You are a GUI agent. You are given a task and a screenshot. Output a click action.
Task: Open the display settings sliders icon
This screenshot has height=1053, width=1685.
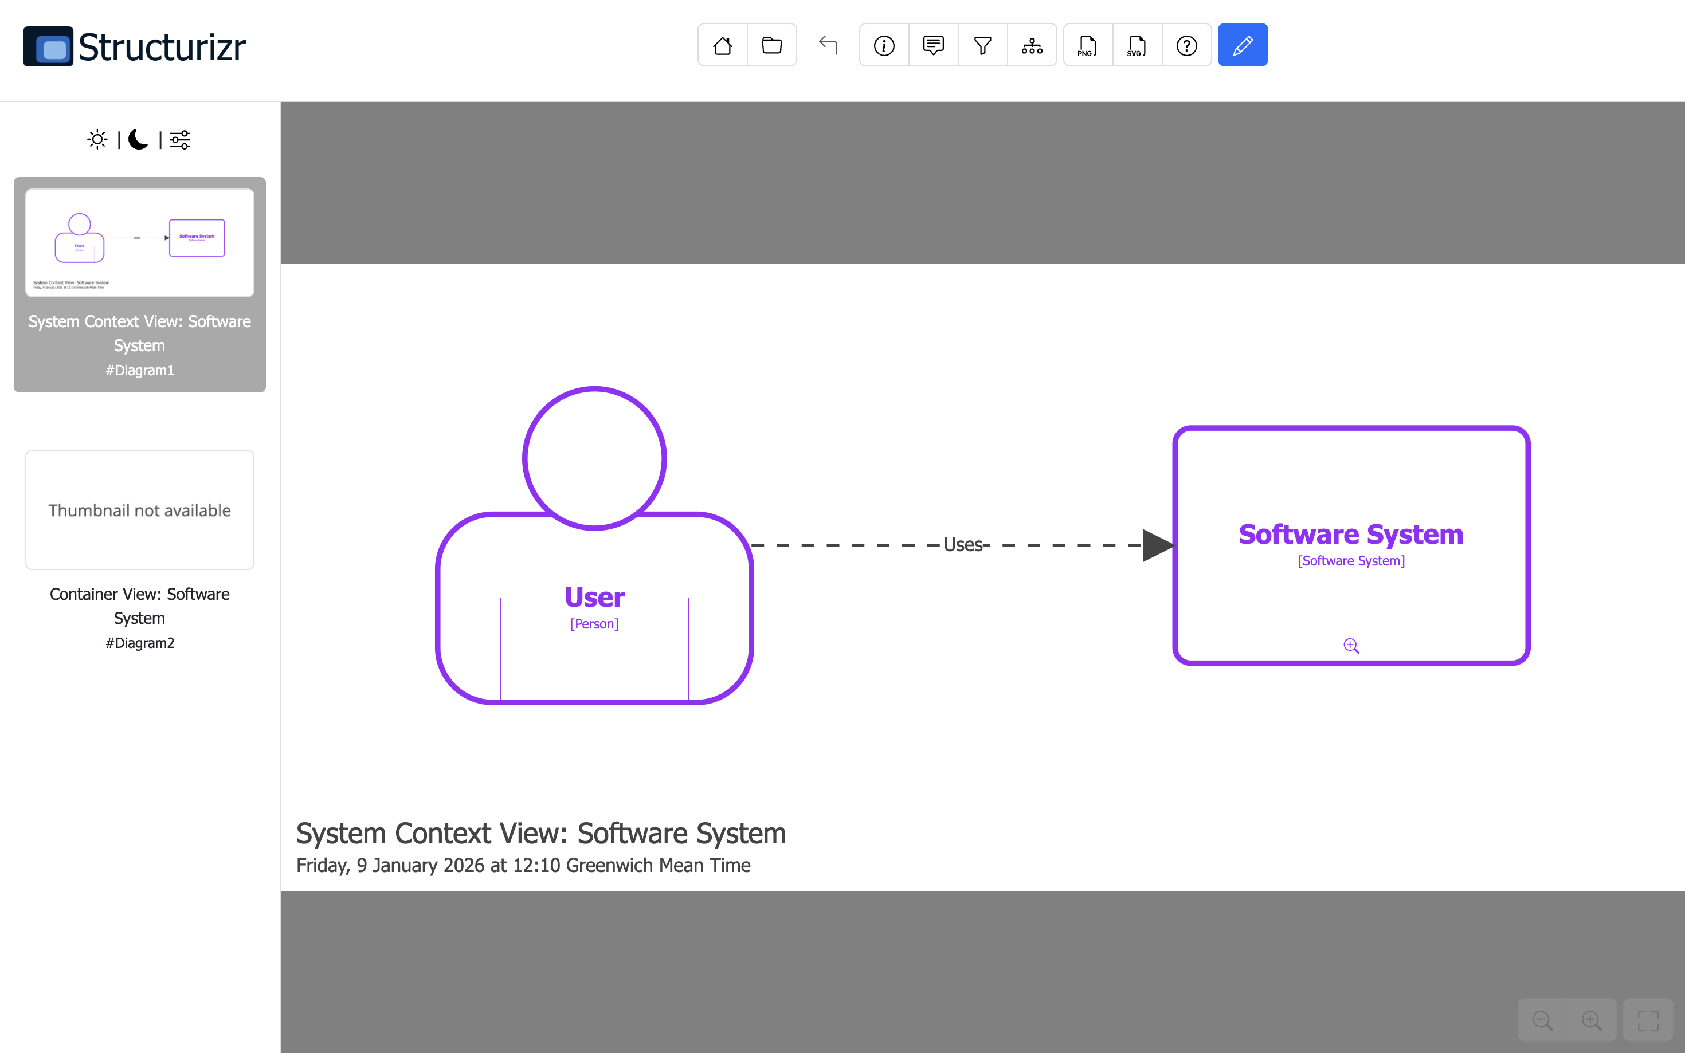(180, 139)
